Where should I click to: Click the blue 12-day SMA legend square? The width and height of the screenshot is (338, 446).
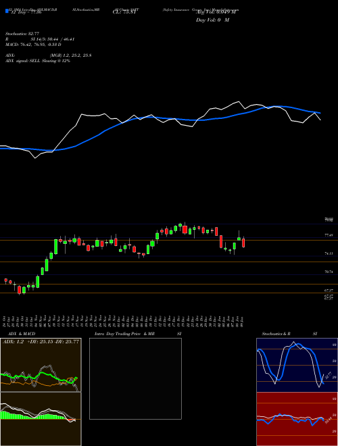[x=7, y=11]
